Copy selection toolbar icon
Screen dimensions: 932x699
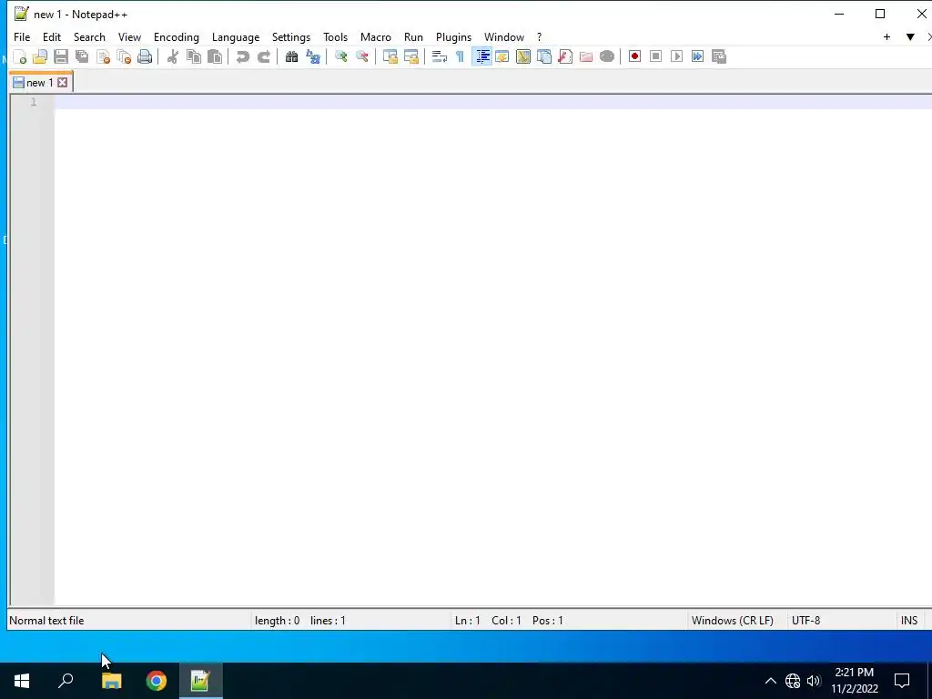pyautogui.click(x=194, y=56)
